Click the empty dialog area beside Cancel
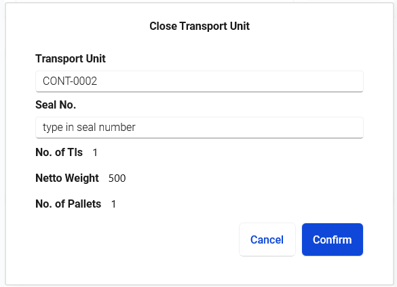Screen dimensions: 397x287 136,240
